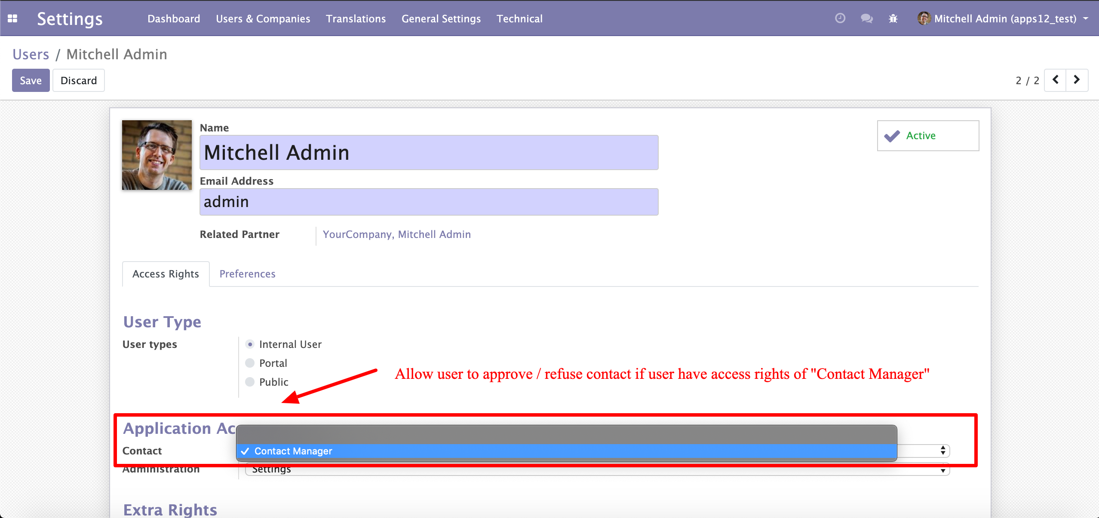Go to previous record with left arrow
The image size is (1099, 518).
click(x=1055, y=80)
